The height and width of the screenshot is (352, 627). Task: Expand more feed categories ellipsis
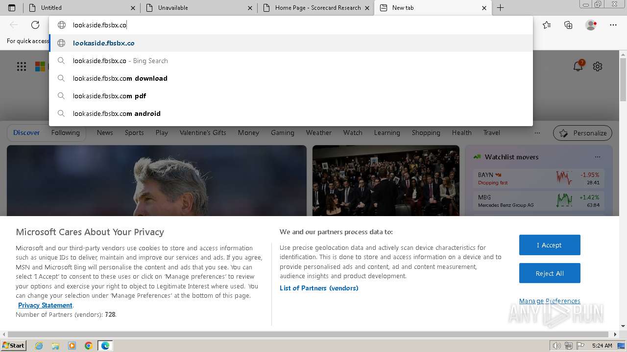[x=537, y=133]
